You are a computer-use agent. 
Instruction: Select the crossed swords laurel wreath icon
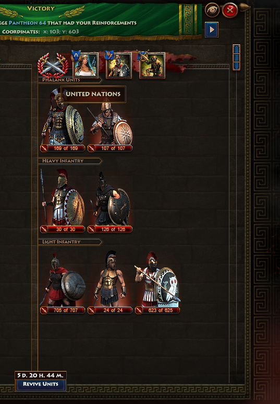53,65
